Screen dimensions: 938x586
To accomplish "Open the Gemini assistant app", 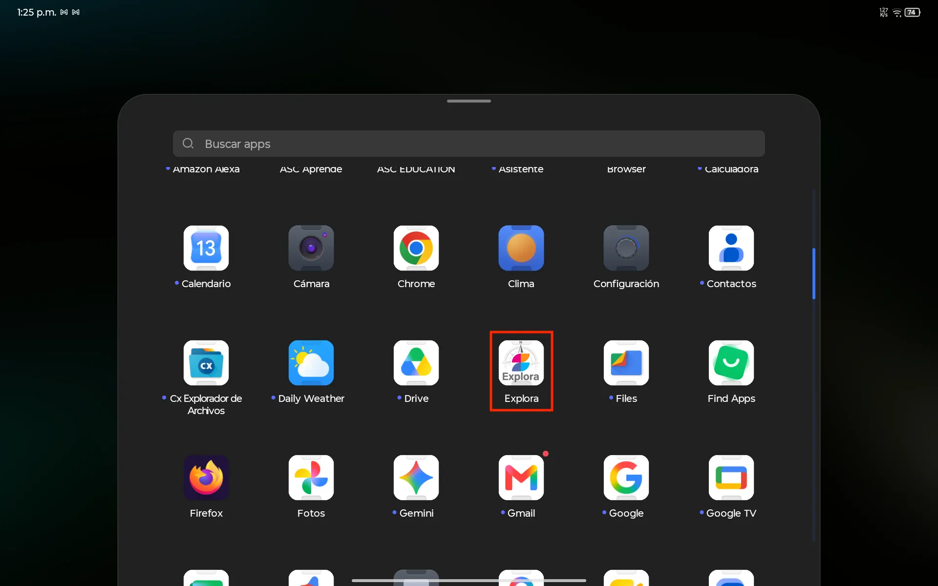I will pyautogui.click(x=416, y=478).
